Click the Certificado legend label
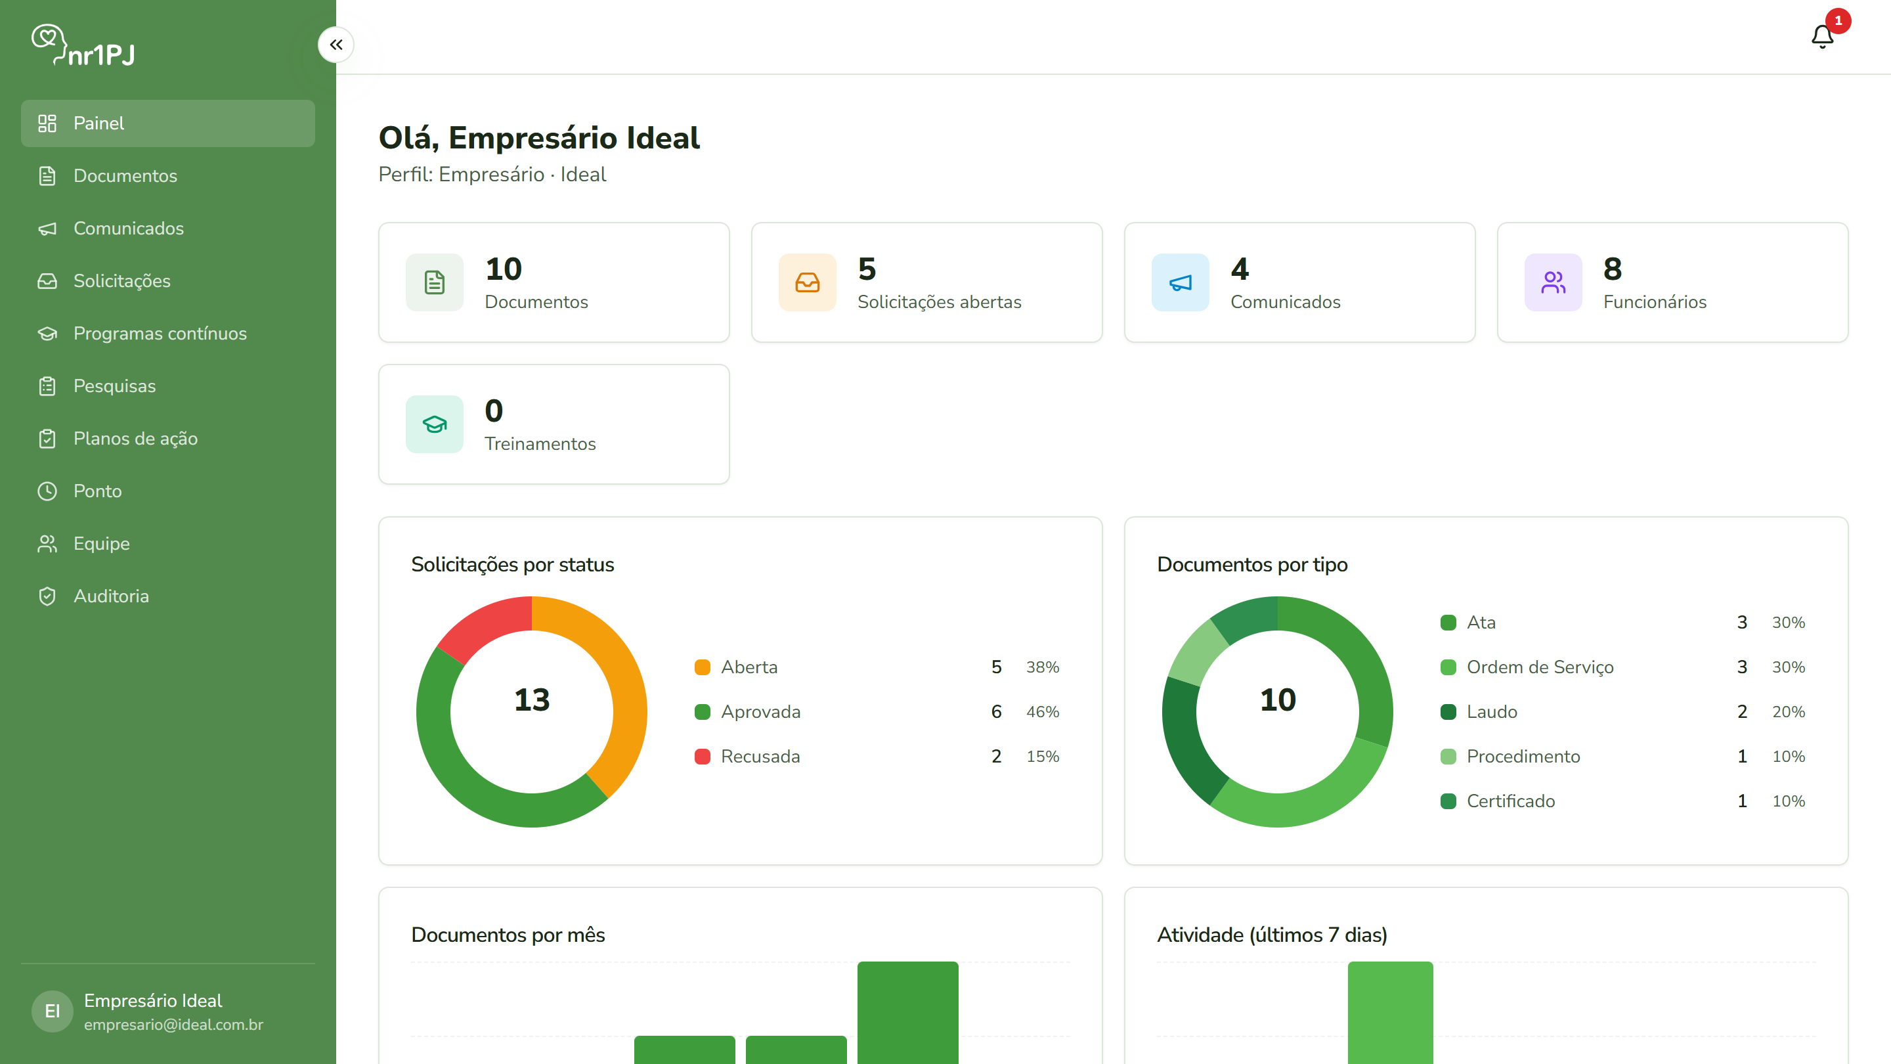 tap(1511, 801)
